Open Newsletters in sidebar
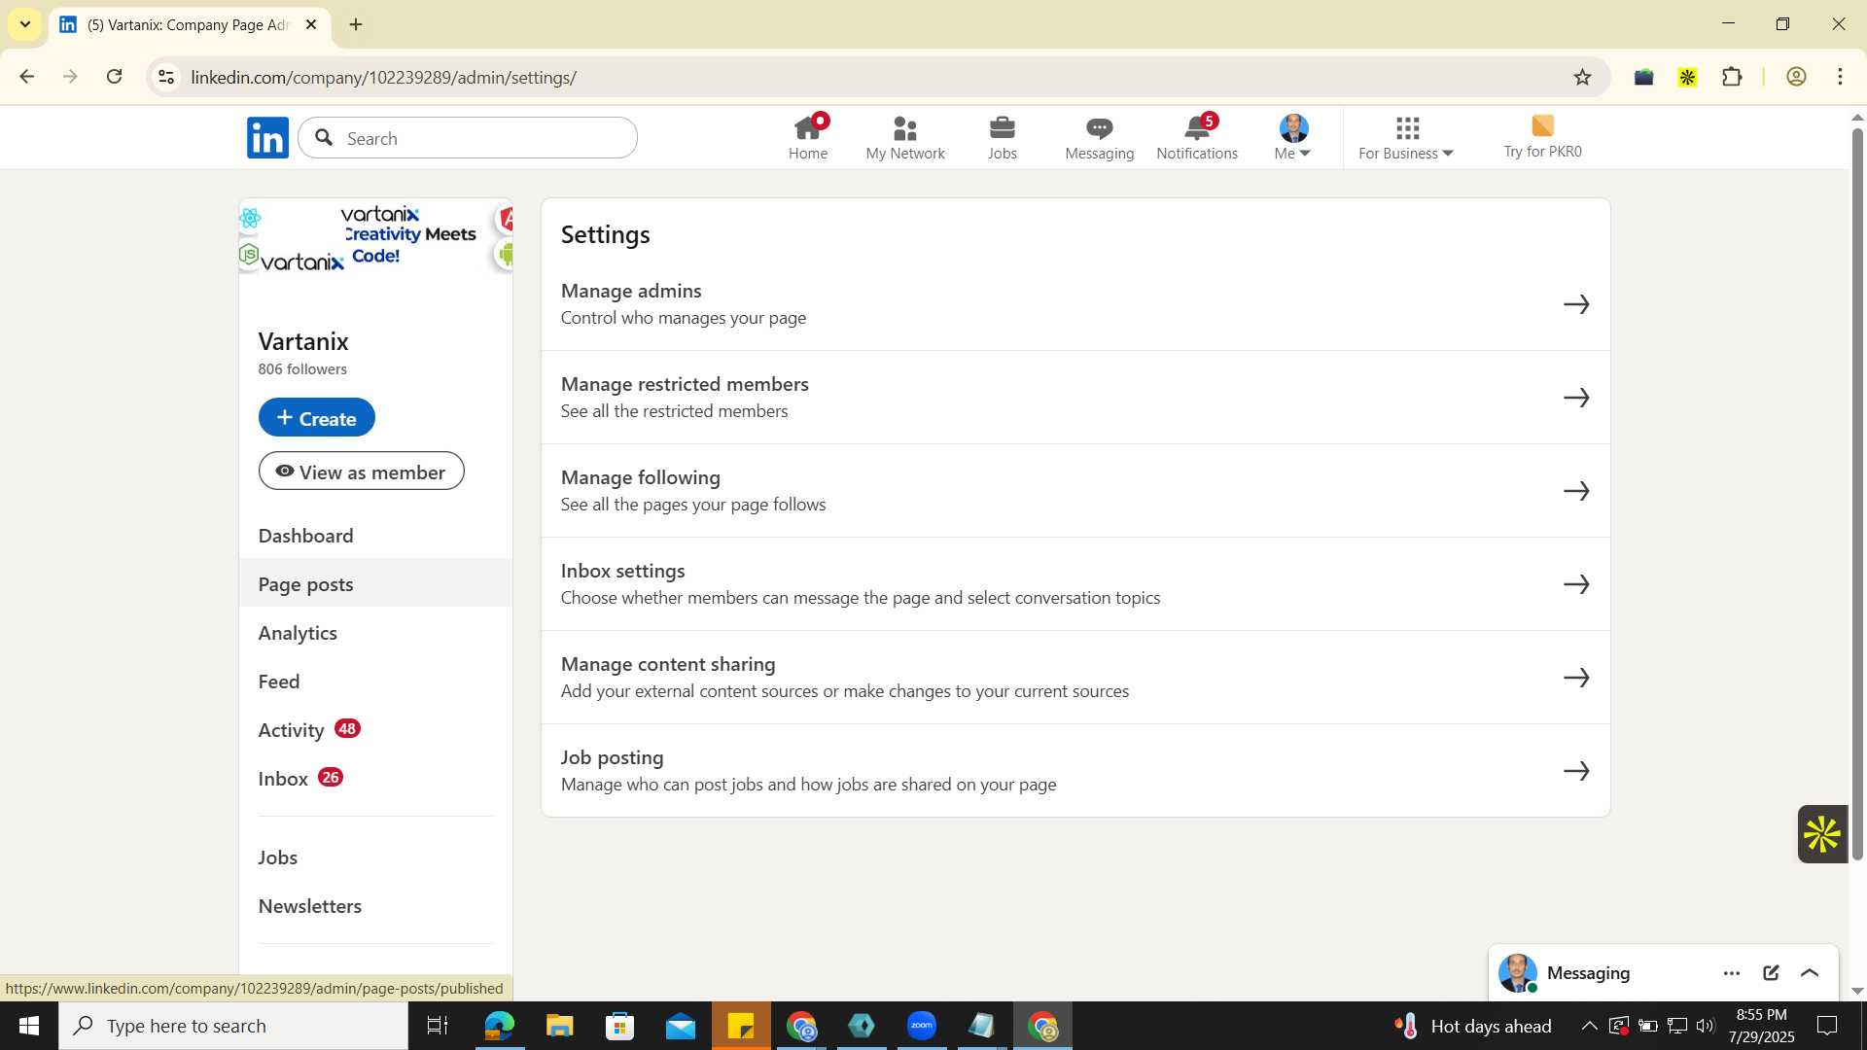Image resolution: width=1867 pixels, height=1050 pixels. [375, 906]
